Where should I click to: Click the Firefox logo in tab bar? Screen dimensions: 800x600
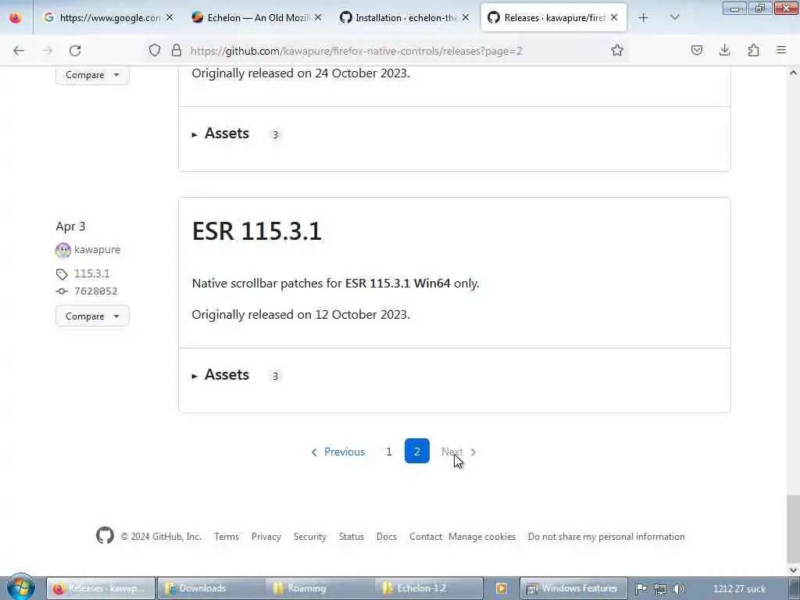[16, 18]
